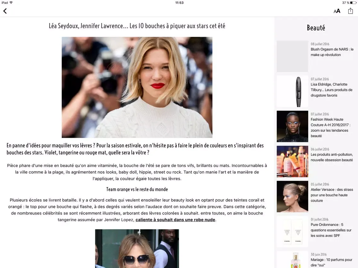Tap the back arrow icon
The image size is (358, 268).
click(5, 11)
